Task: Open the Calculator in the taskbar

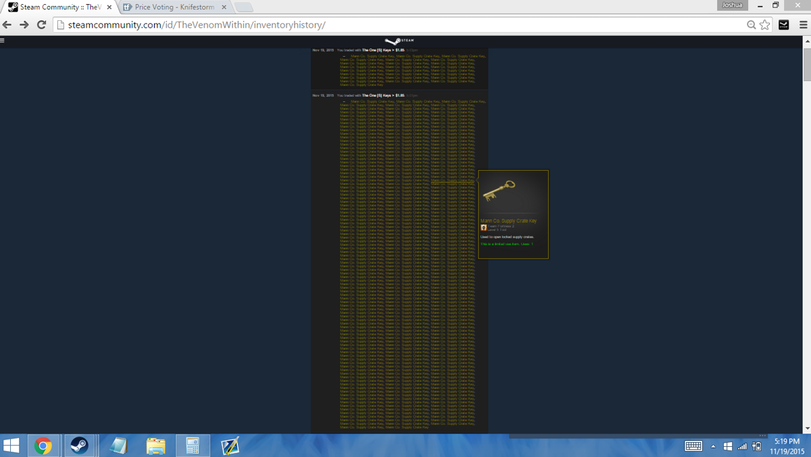Action: coord(193,446)
